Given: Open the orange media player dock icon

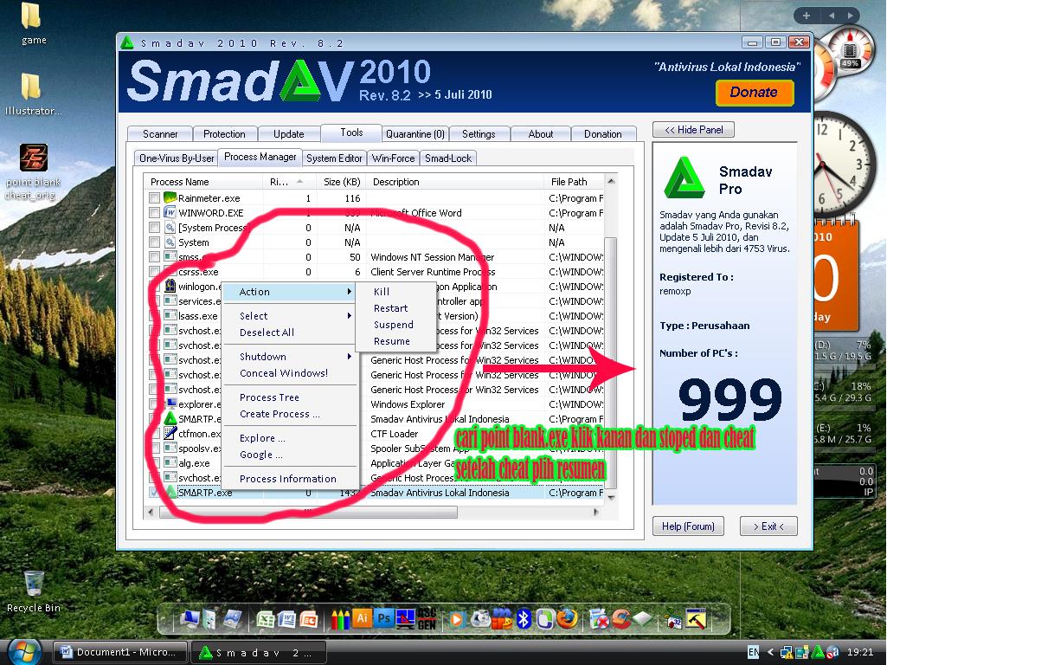Looking at the screenshot, I should coord(458,619).
